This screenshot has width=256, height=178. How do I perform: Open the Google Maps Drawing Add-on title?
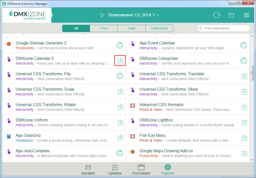click(166, 151)
